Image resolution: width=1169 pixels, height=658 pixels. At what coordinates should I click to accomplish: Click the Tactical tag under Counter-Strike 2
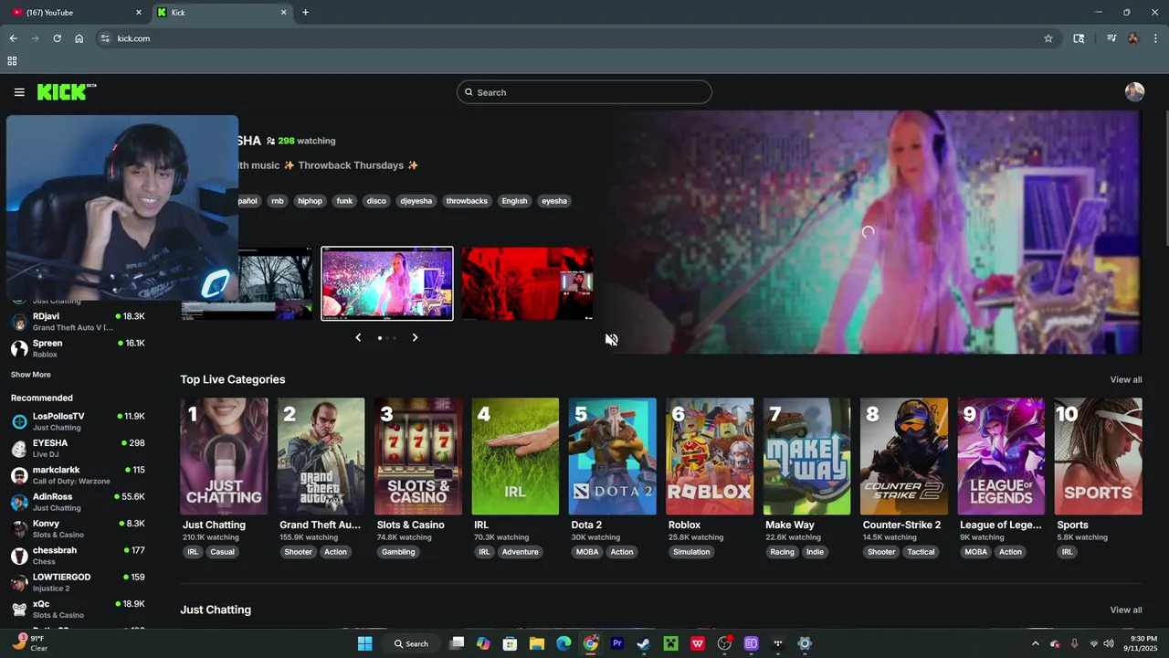[x=921, y=552]
